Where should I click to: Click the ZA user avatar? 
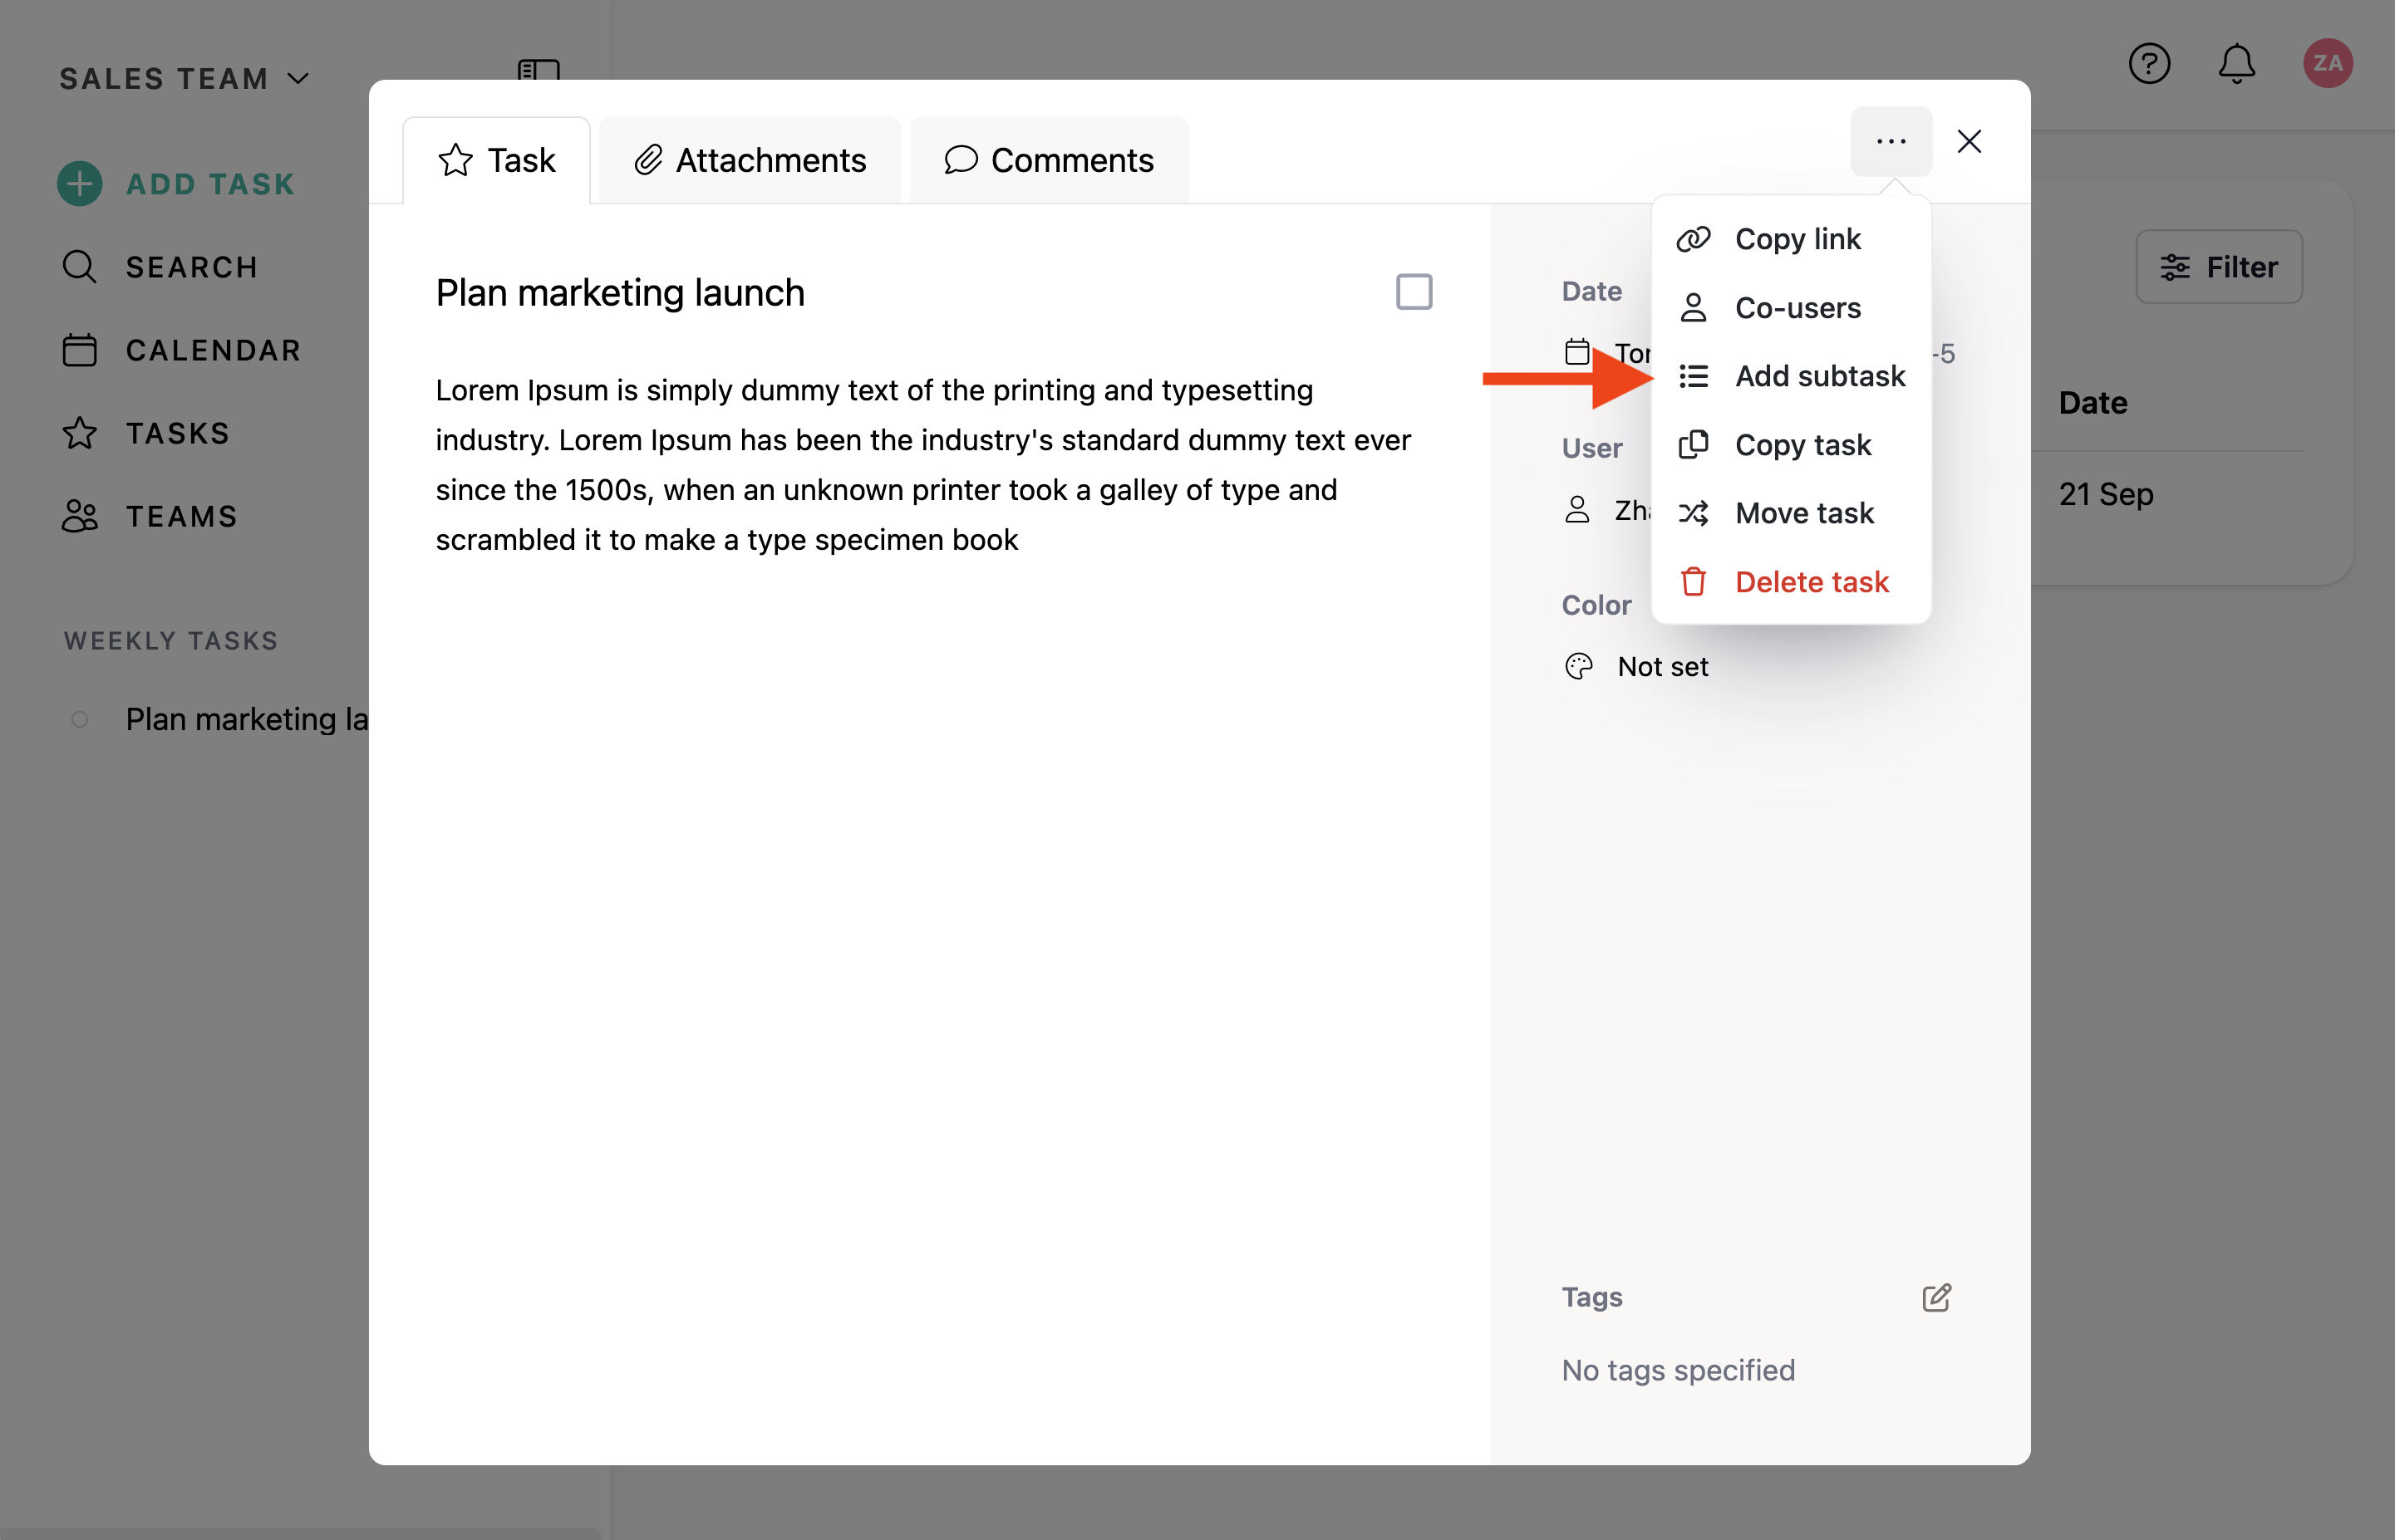coord(2327,64)
